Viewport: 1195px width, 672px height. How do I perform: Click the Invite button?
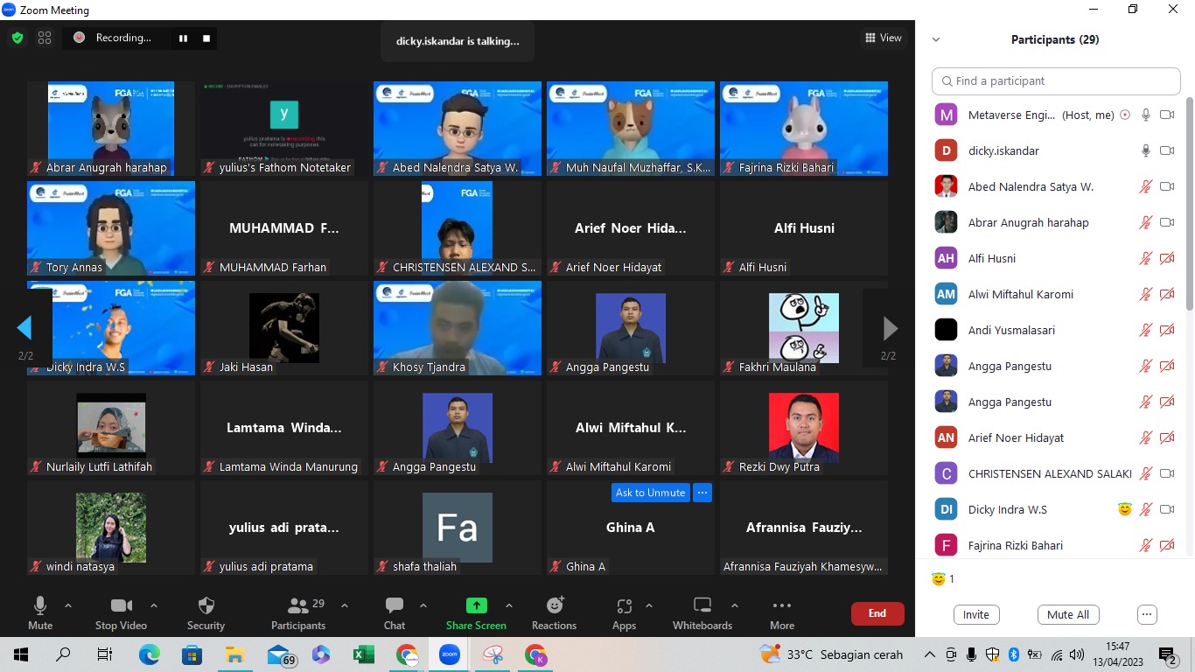coord(976,614)
